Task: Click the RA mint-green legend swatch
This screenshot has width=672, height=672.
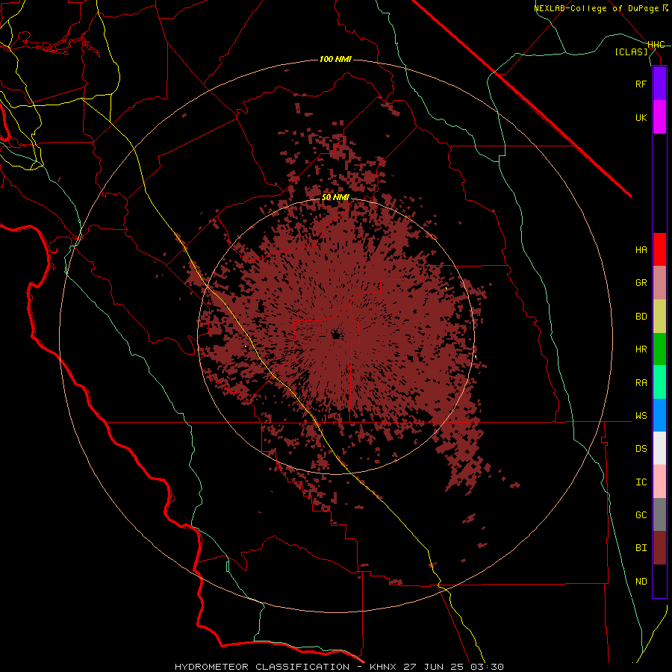Action: 659,382
